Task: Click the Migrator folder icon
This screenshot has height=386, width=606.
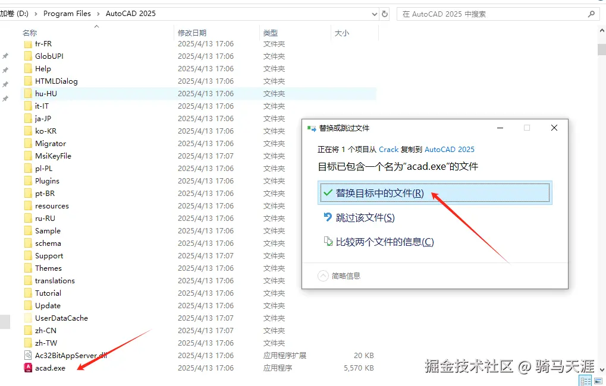Action: (28, 144)
